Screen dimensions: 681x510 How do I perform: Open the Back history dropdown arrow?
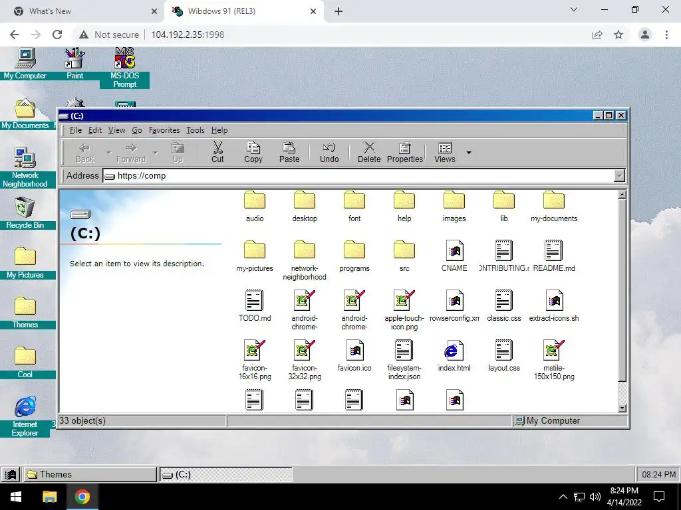[108, 153]
